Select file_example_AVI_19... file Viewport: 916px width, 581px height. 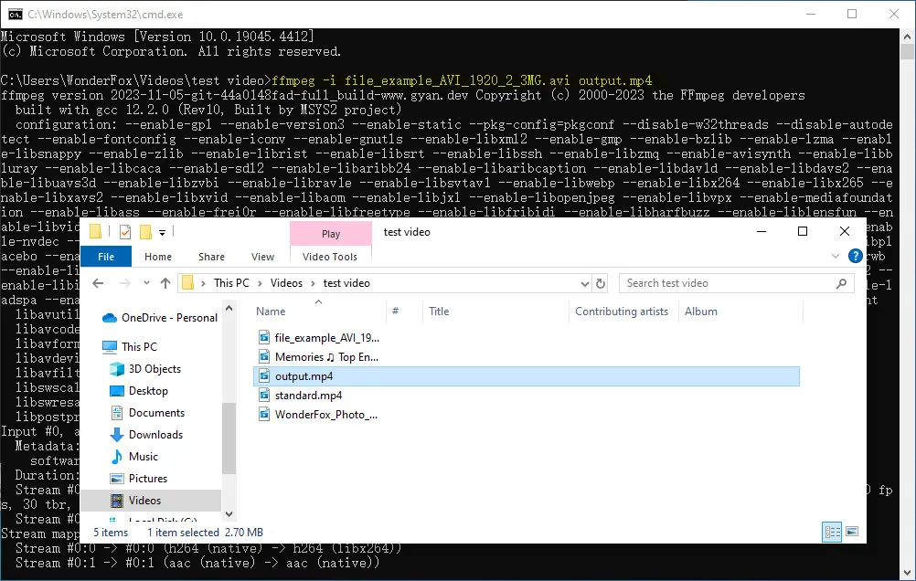326,337
